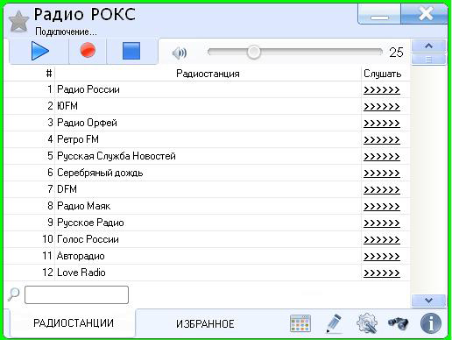452x340 pixels.
Task: Click the listen link for Ретро FM
Action: [382, 139]
